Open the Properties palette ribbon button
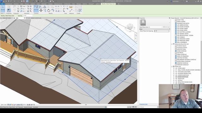This screenshot has height=113, width=202. [x=9, y=10]
